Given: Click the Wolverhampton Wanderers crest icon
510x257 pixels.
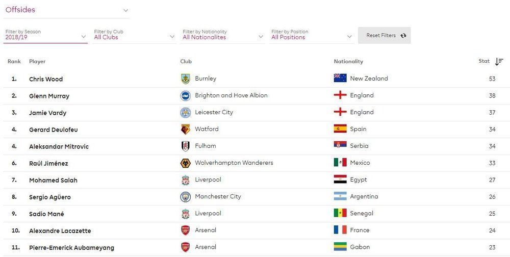Looking at the screenshot, I should click(186, 163).
